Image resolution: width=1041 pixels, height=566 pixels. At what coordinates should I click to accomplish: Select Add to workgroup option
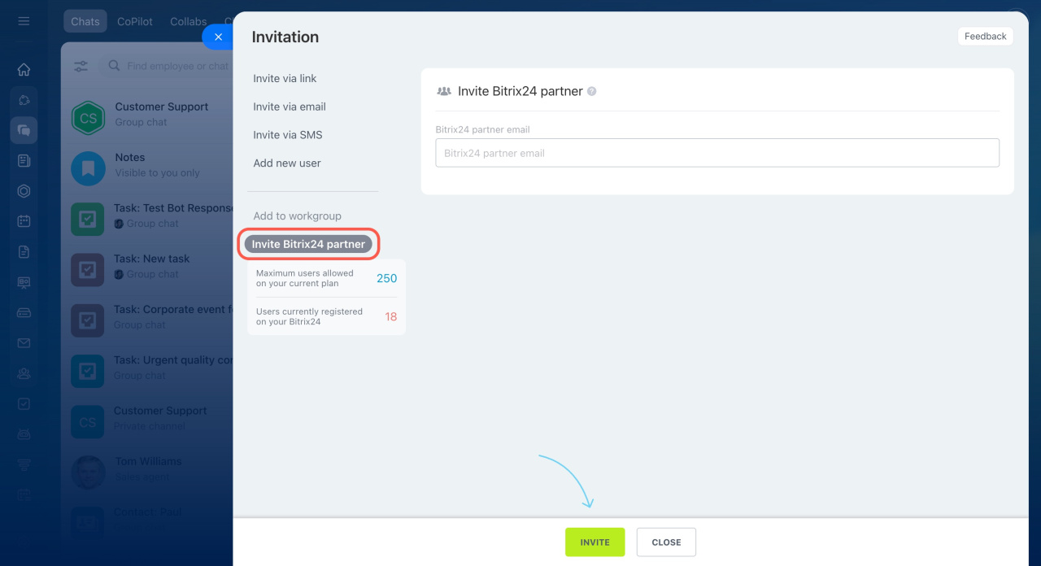[x=297, y=216]
